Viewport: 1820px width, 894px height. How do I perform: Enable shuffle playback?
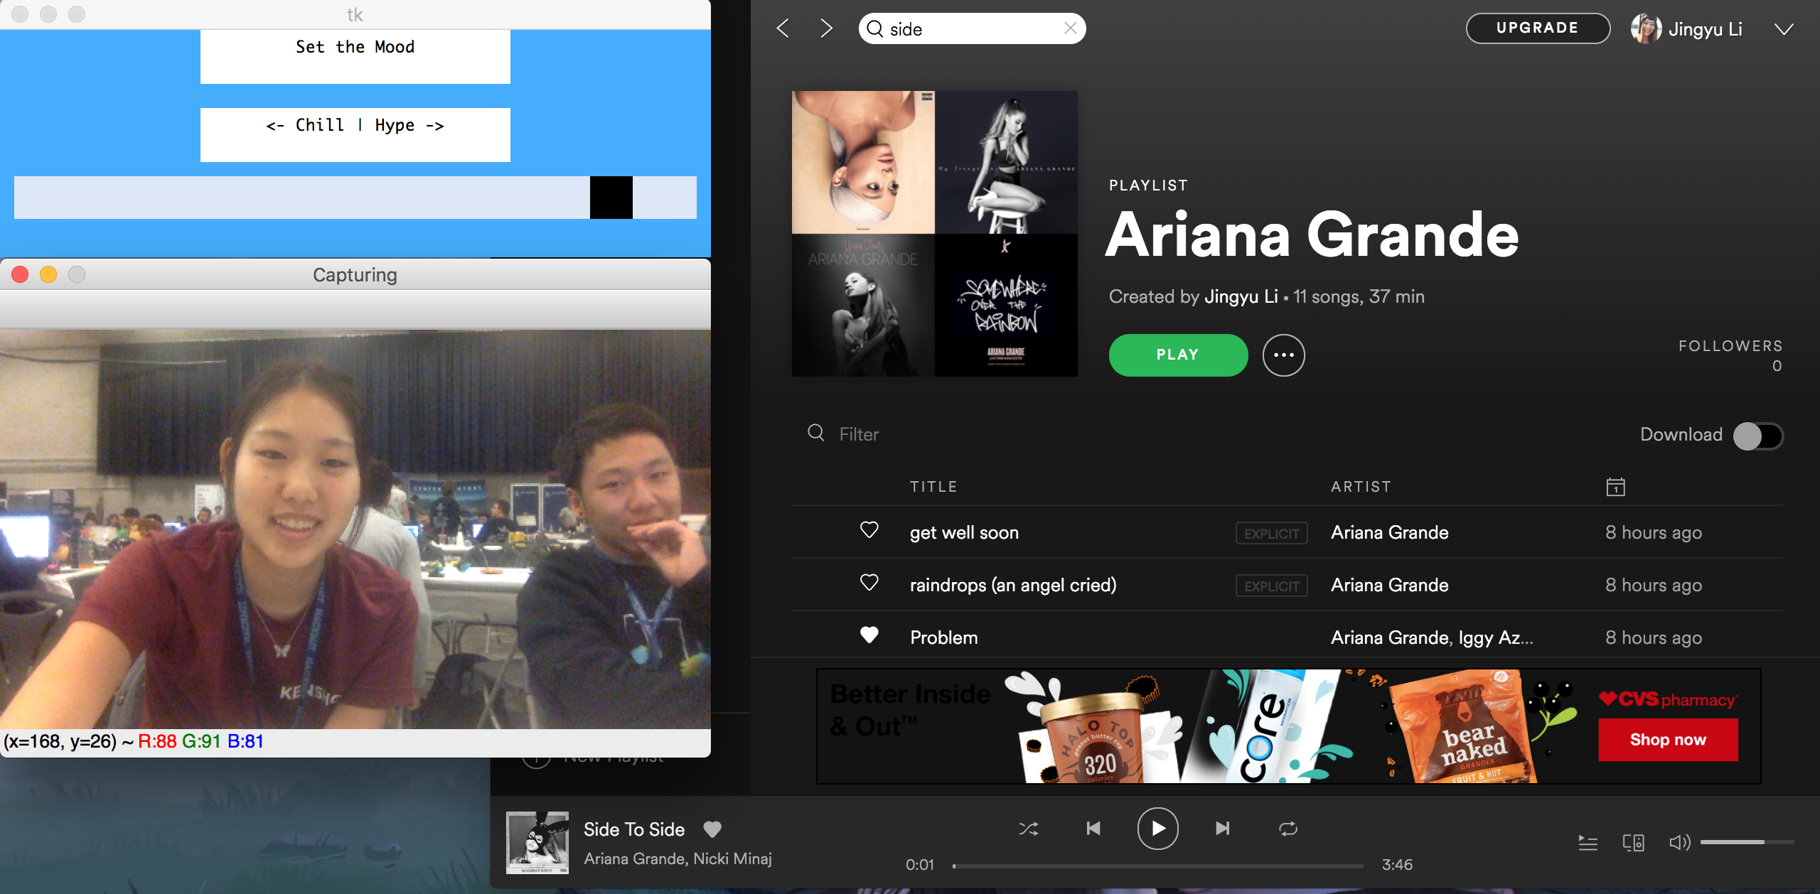(1029, 829)
